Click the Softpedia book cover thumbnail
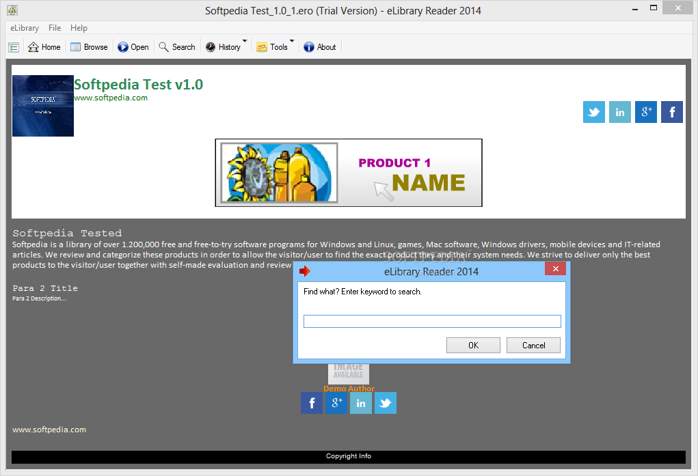The width and height of the screenshot is (698, 476). pyautogui.click(x=43, y=106)
